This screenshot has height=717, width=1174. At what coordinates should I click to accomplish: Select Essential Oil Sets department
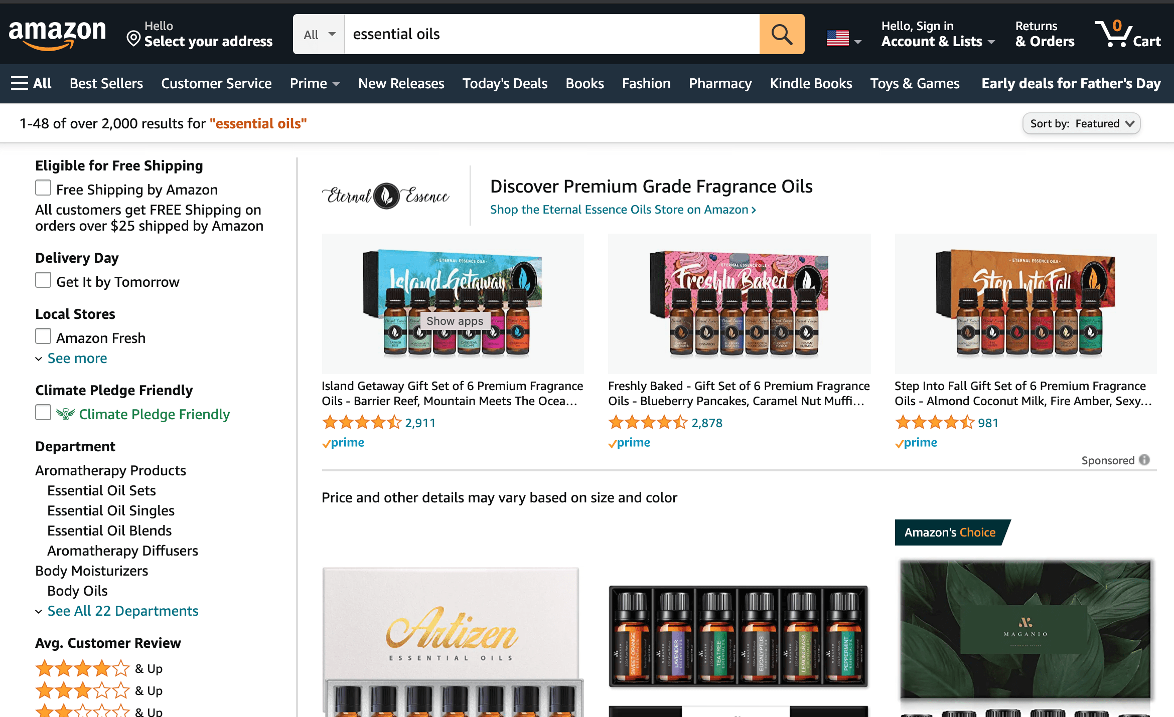[x=101, y=490]
